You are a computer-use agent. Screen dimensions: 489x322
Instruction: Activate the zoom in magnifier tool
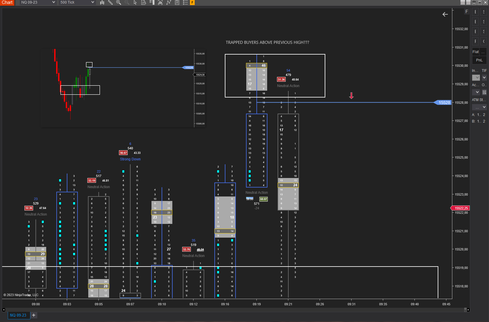[119, 2]
